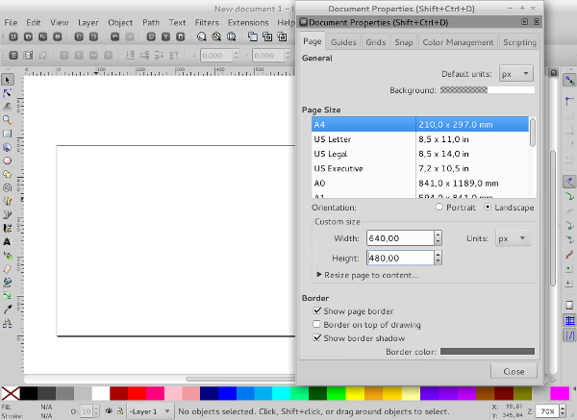Image resolution: width=577 pixels, height=420 pixels.
Task: Switch to the Guides tab
Action: click(x=343, y=42)
